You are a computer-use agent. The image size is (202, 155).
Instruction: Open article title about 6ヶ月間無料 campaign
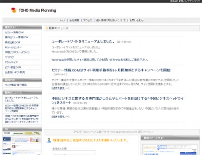click(111, 70)
